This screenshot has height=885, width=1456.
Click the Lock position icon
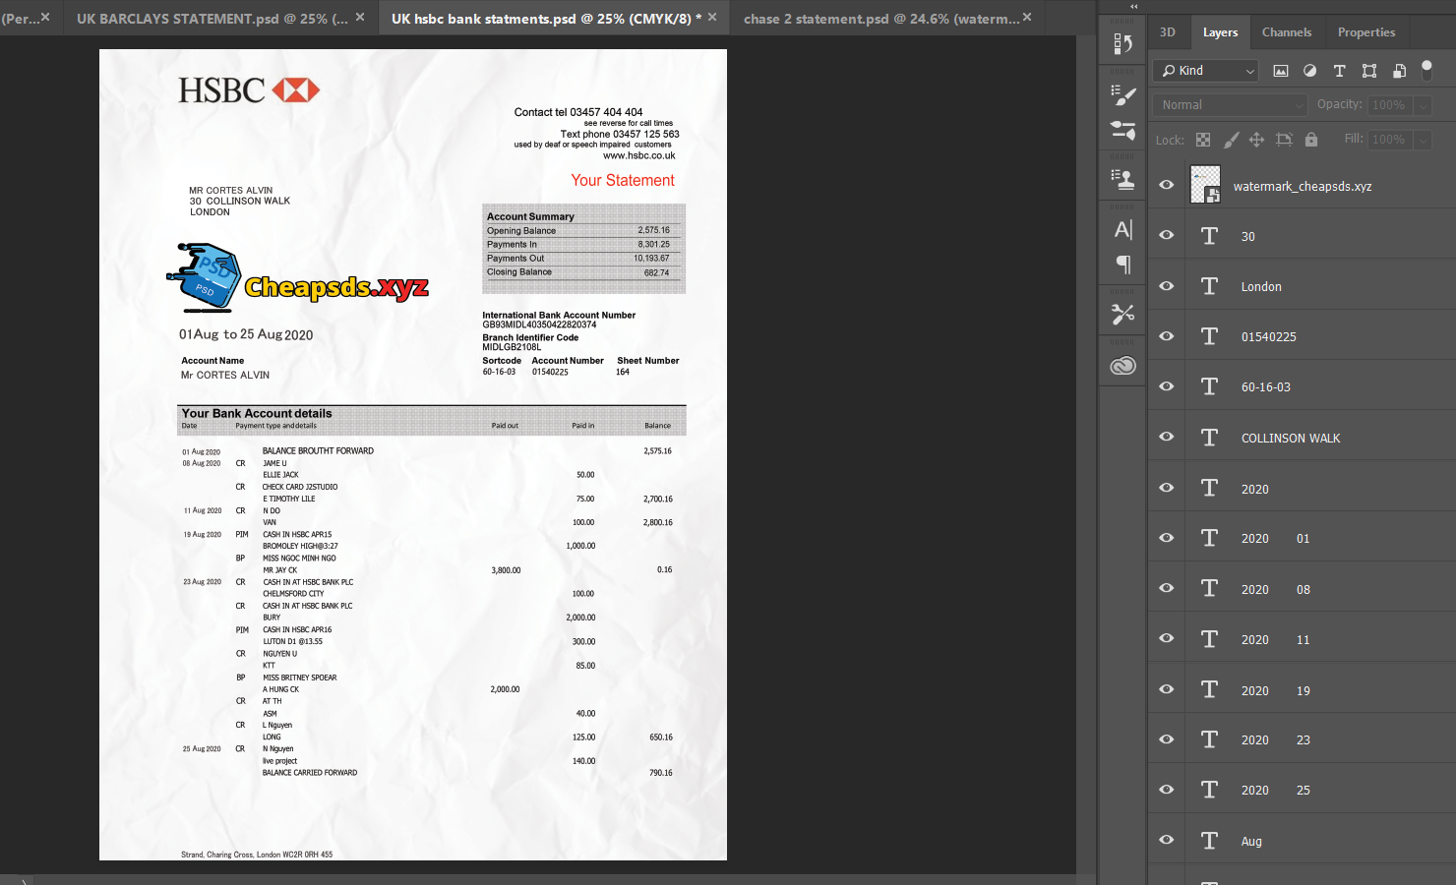[x=1256, y=140]
